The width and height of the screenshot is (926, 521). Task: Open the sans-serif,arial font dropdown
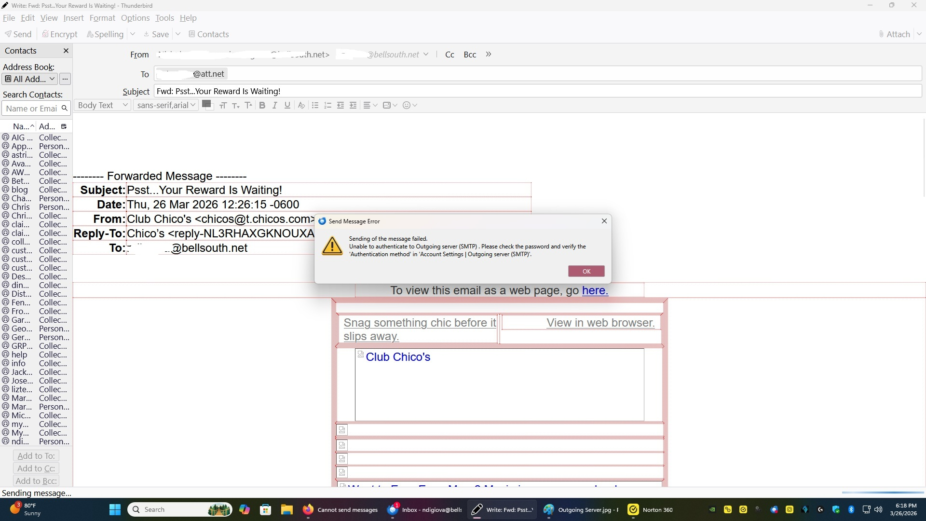(165, 105)
